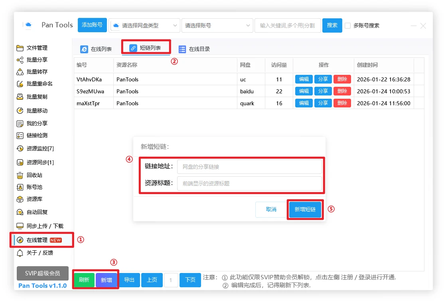Select the 链接检测 icon in sidebar
Image resolution: width=448 pixels, height=304 pixels.
20,136
